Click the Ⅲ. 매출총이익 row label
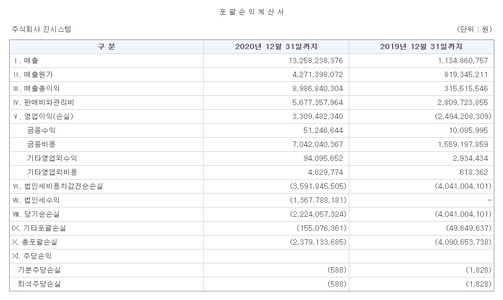 pos(36,89)
